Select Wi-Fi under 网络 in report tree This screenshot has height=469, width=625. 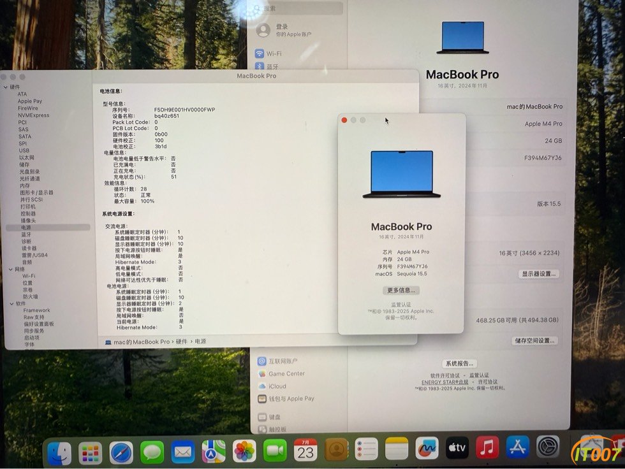[29, 276]
